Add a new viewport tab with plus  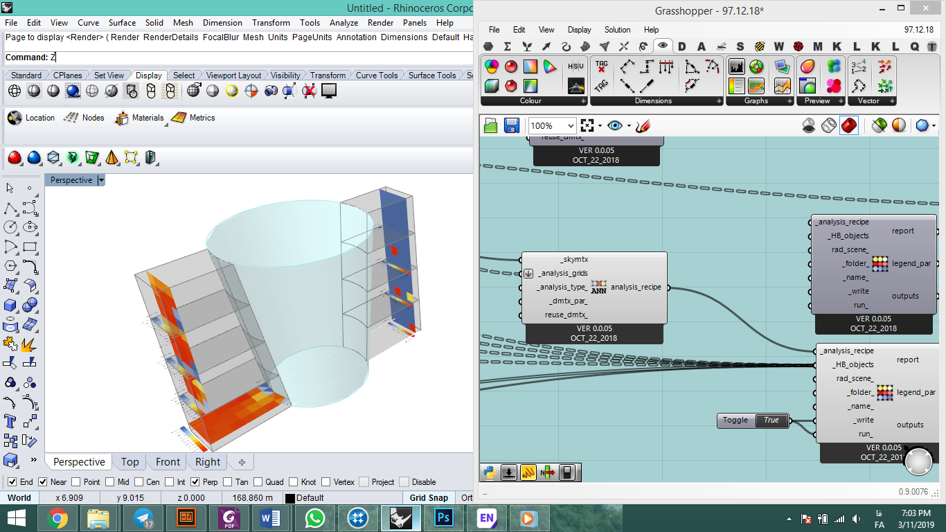[242, 462]
